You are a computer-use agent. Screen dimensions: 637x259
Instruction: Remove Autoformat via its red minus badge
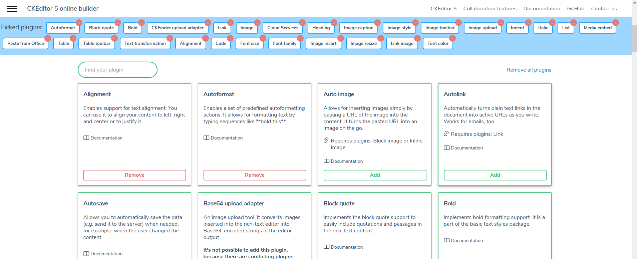click(79, 23)
